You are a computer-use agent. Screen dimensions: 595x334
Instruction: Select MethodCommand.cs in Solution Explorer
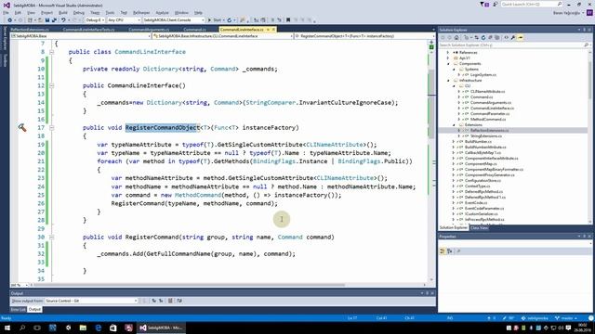tap(488, 120)
